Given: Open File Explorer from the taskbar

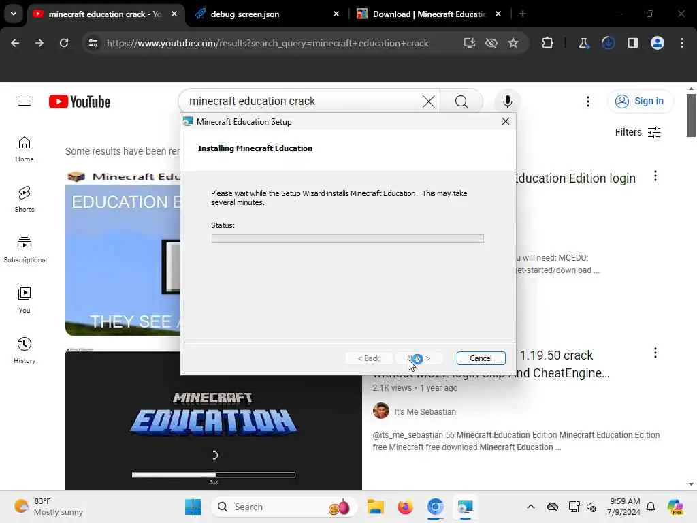Looking at the screenshot, I should 375,507.
